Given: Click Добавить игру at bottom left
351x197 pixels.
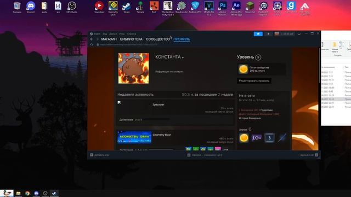Looking at the screenshot, I should (100, 155).
